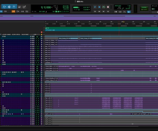This screenshot has height=131, width=158.
Task: Click the horizontal scrollbar at window bottom
Action: point(92,127)
